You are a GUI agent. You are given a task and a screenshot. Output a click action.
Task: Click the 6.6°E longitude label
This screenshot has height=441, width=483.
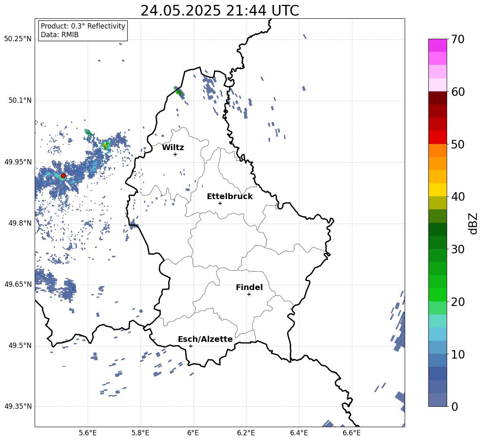pos(352,433)
